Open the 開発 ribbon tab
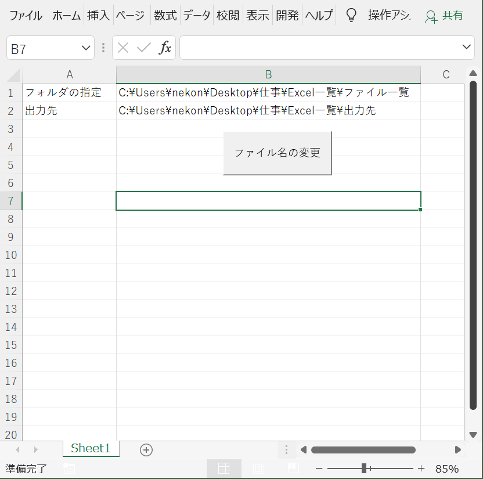This screenshot has width=483, height=479. pos(287,16)
